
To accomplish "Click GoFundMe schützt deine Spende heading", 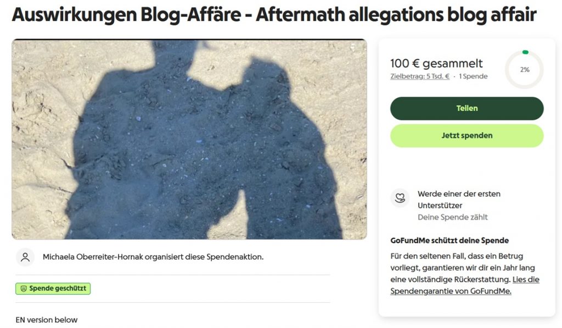I will (x=449, y=241).
